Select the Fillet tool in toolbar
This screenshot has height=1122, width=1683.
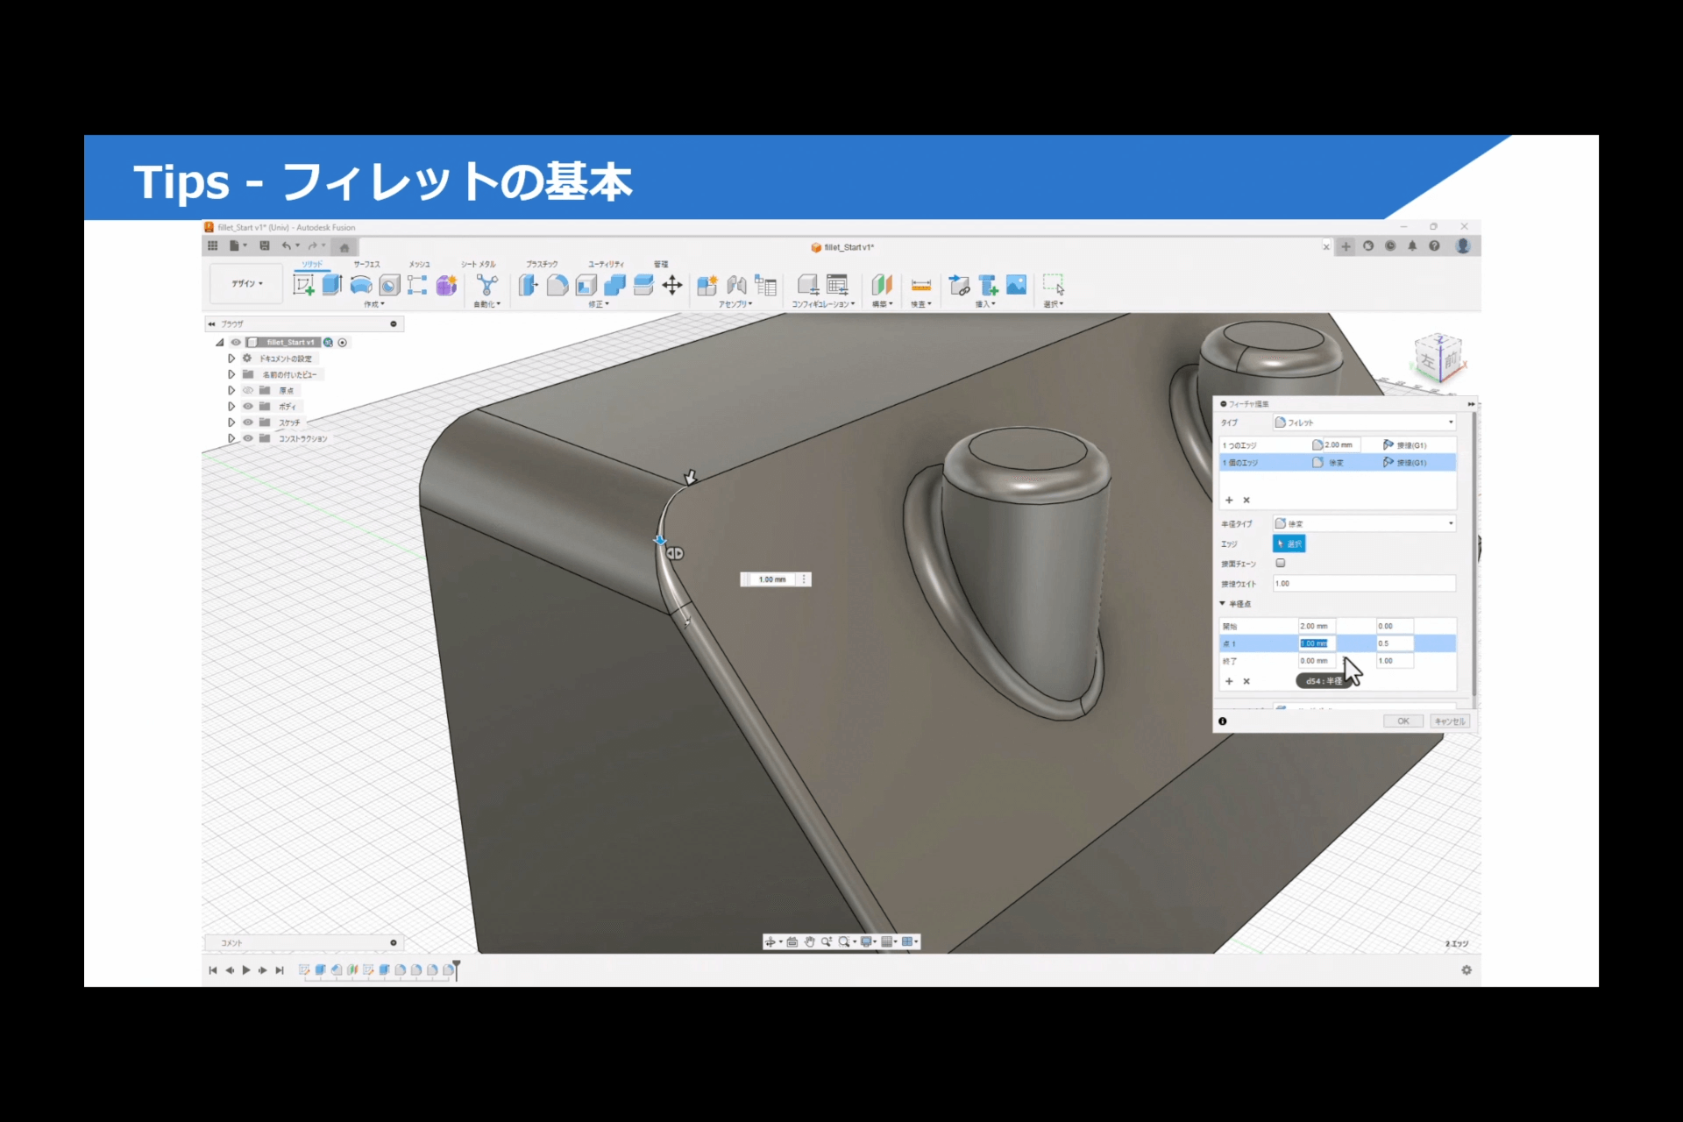pos(557,285)
